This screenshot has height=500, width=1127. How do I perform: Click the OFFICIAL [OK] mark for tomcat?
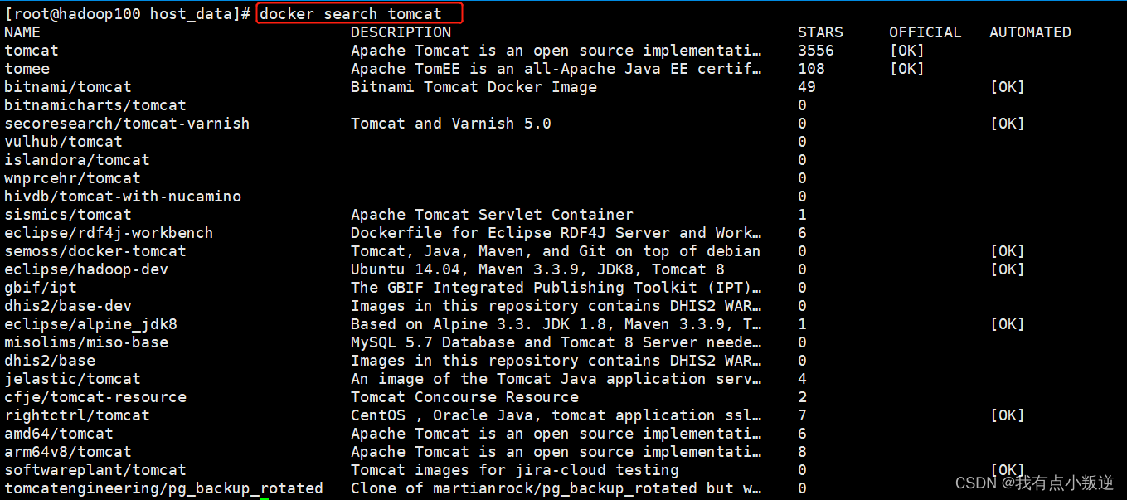907,51
